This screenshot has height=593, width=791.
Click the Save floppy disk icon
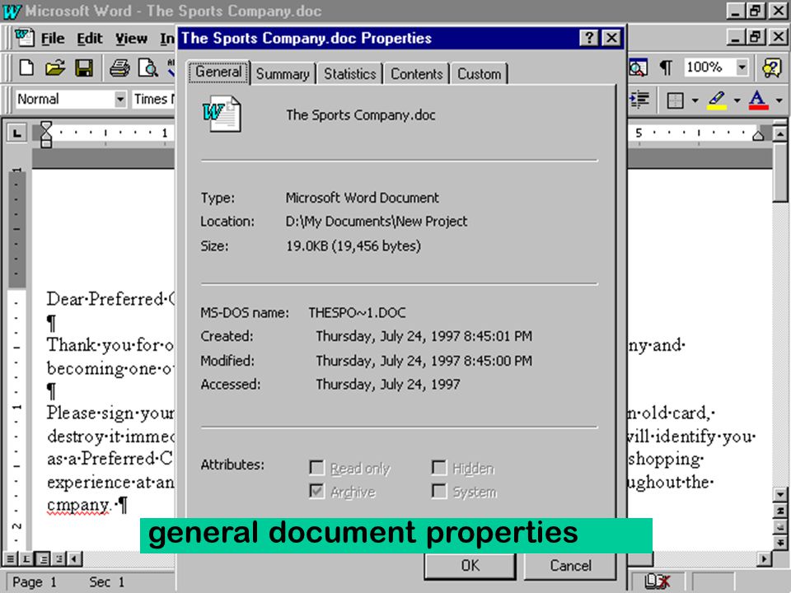click(x=84, y=67)
